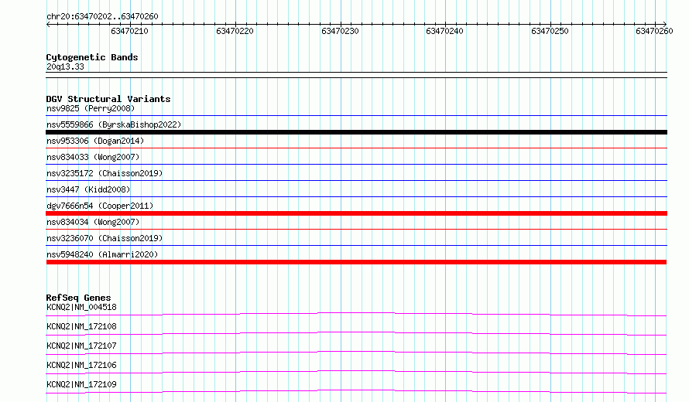Open the DGV Structural Variants track heading
The image size is (689, 402).
[108, 99]
